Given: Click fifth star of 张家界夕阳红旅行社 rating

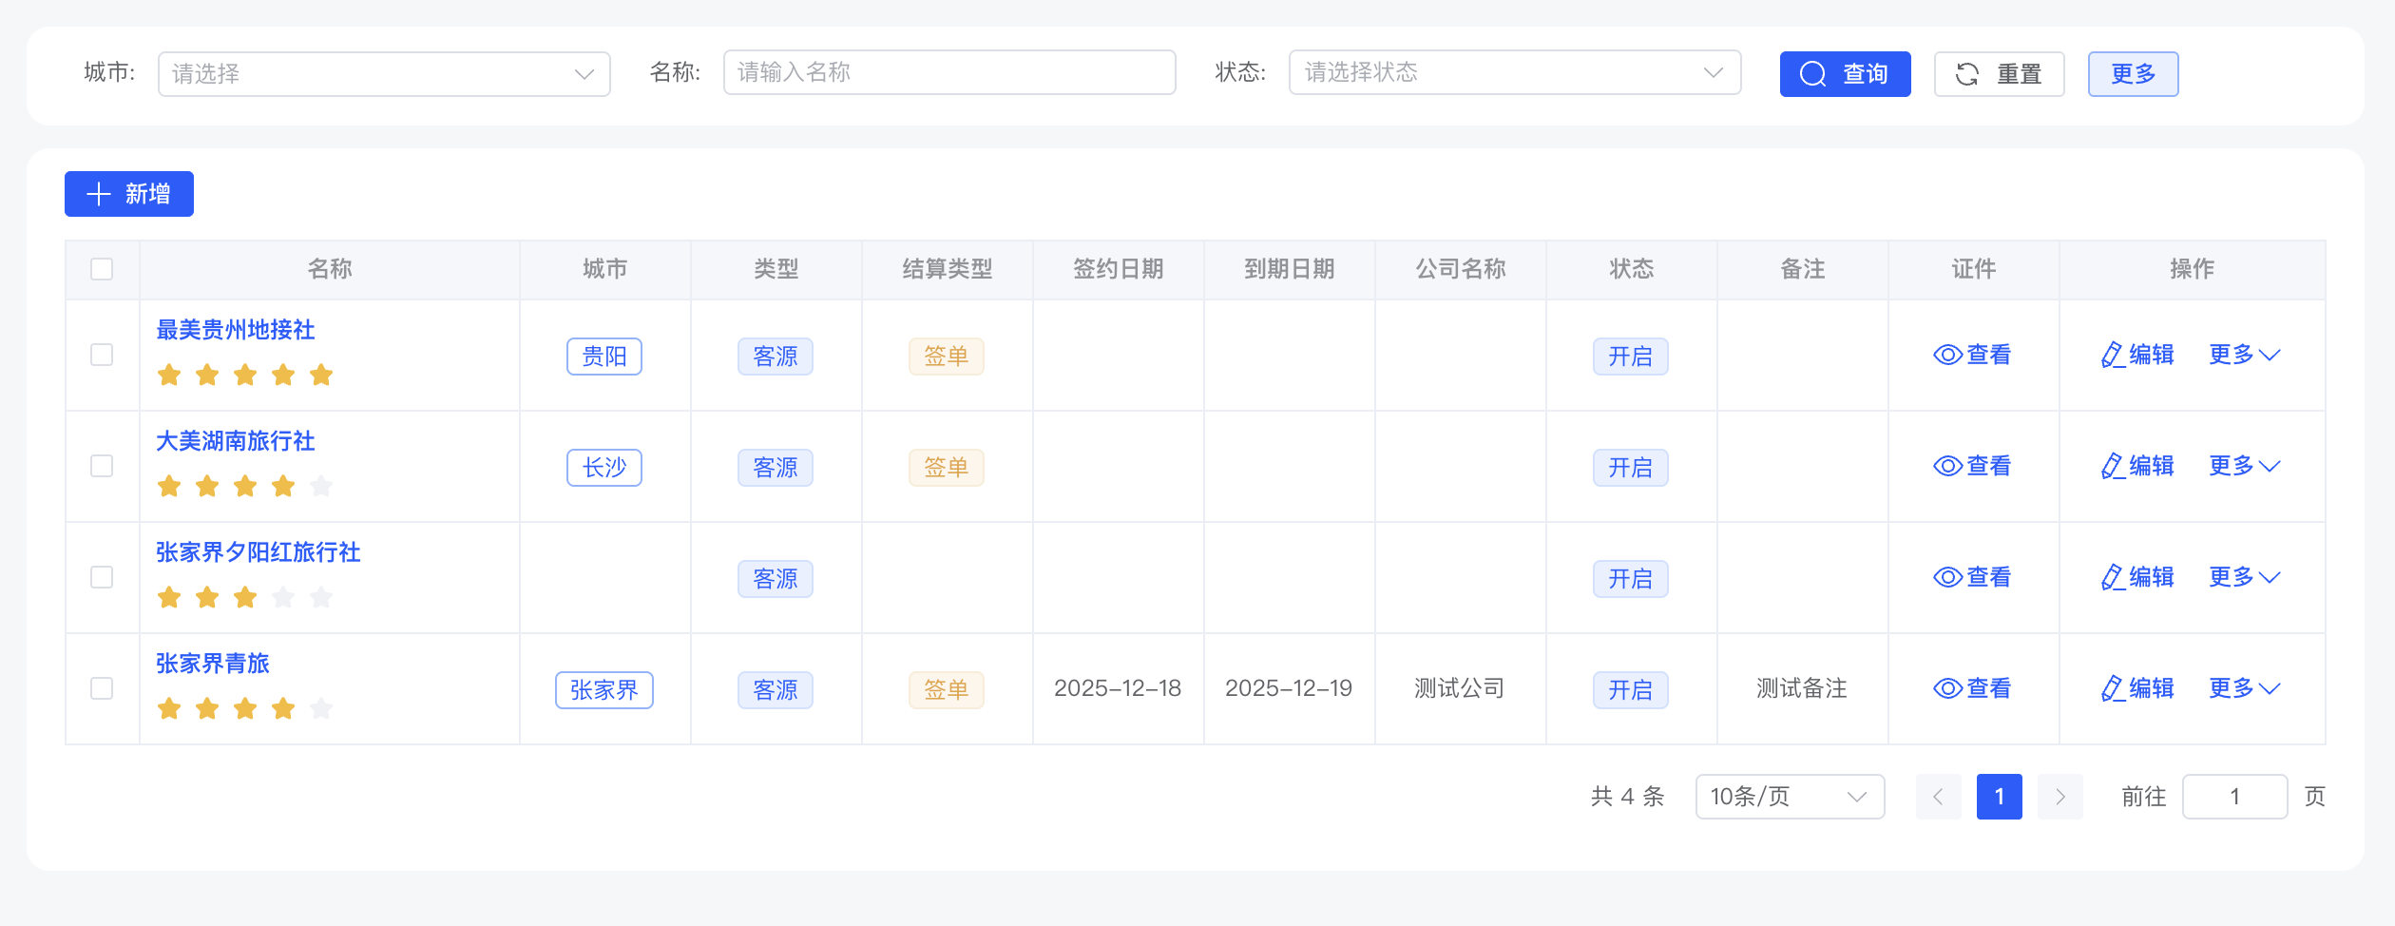Looking at the screenshot, I should pyautogui.click(x=321, y=597).
